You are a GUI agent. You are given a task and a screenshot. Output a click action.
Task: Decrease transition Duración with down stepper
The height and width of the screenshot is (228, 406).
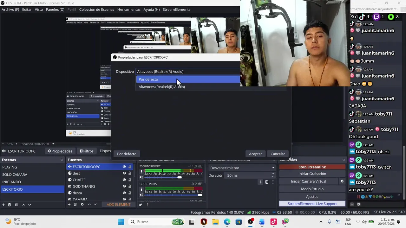point(273,177)
